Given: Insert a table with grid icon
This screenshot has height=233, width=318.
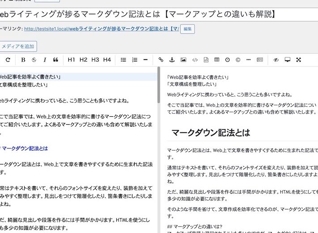Looking at the screenshot, I should pos(216,60).
